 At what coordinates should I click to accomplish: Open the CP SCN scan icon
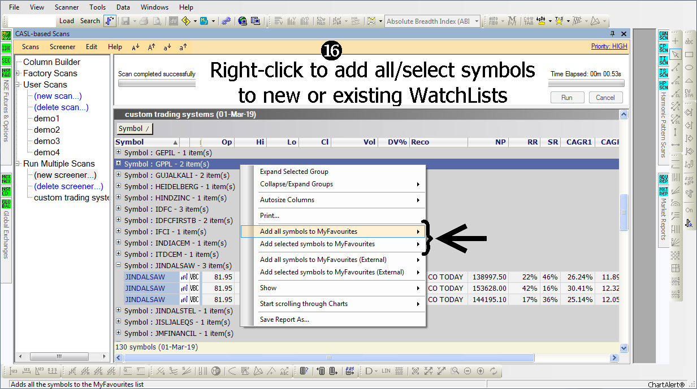663,47
